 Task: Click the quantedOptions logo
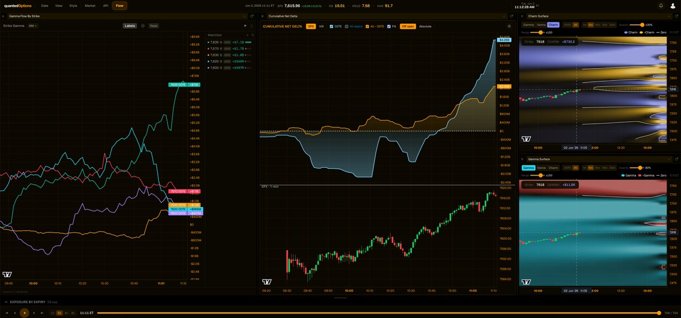coord(18,6)
